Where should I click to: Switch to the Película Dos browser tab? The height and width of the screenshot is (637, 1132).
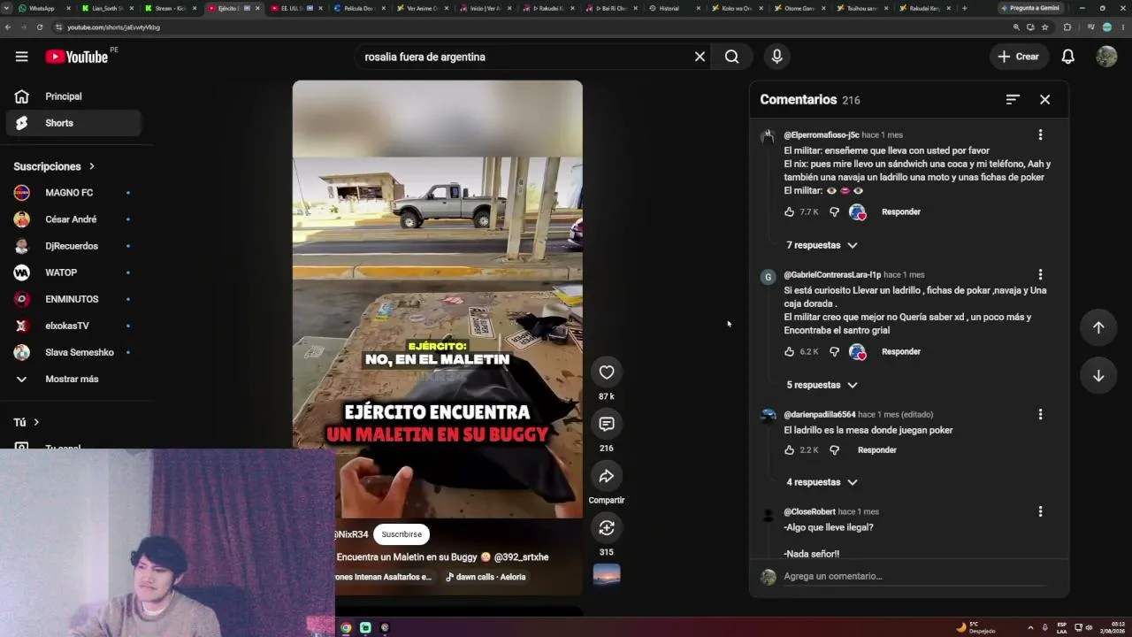(x=359, y=8)
